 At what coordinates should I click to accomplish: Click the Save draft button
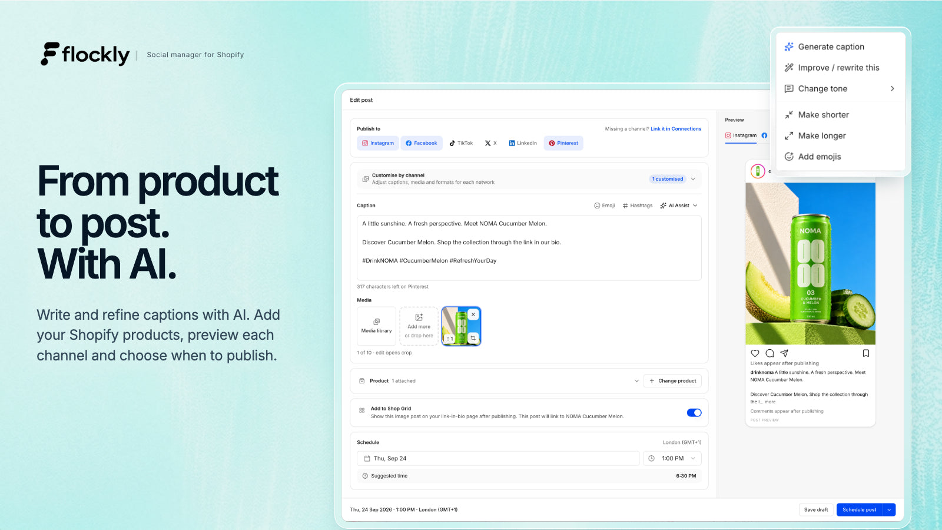click(816, 510)
